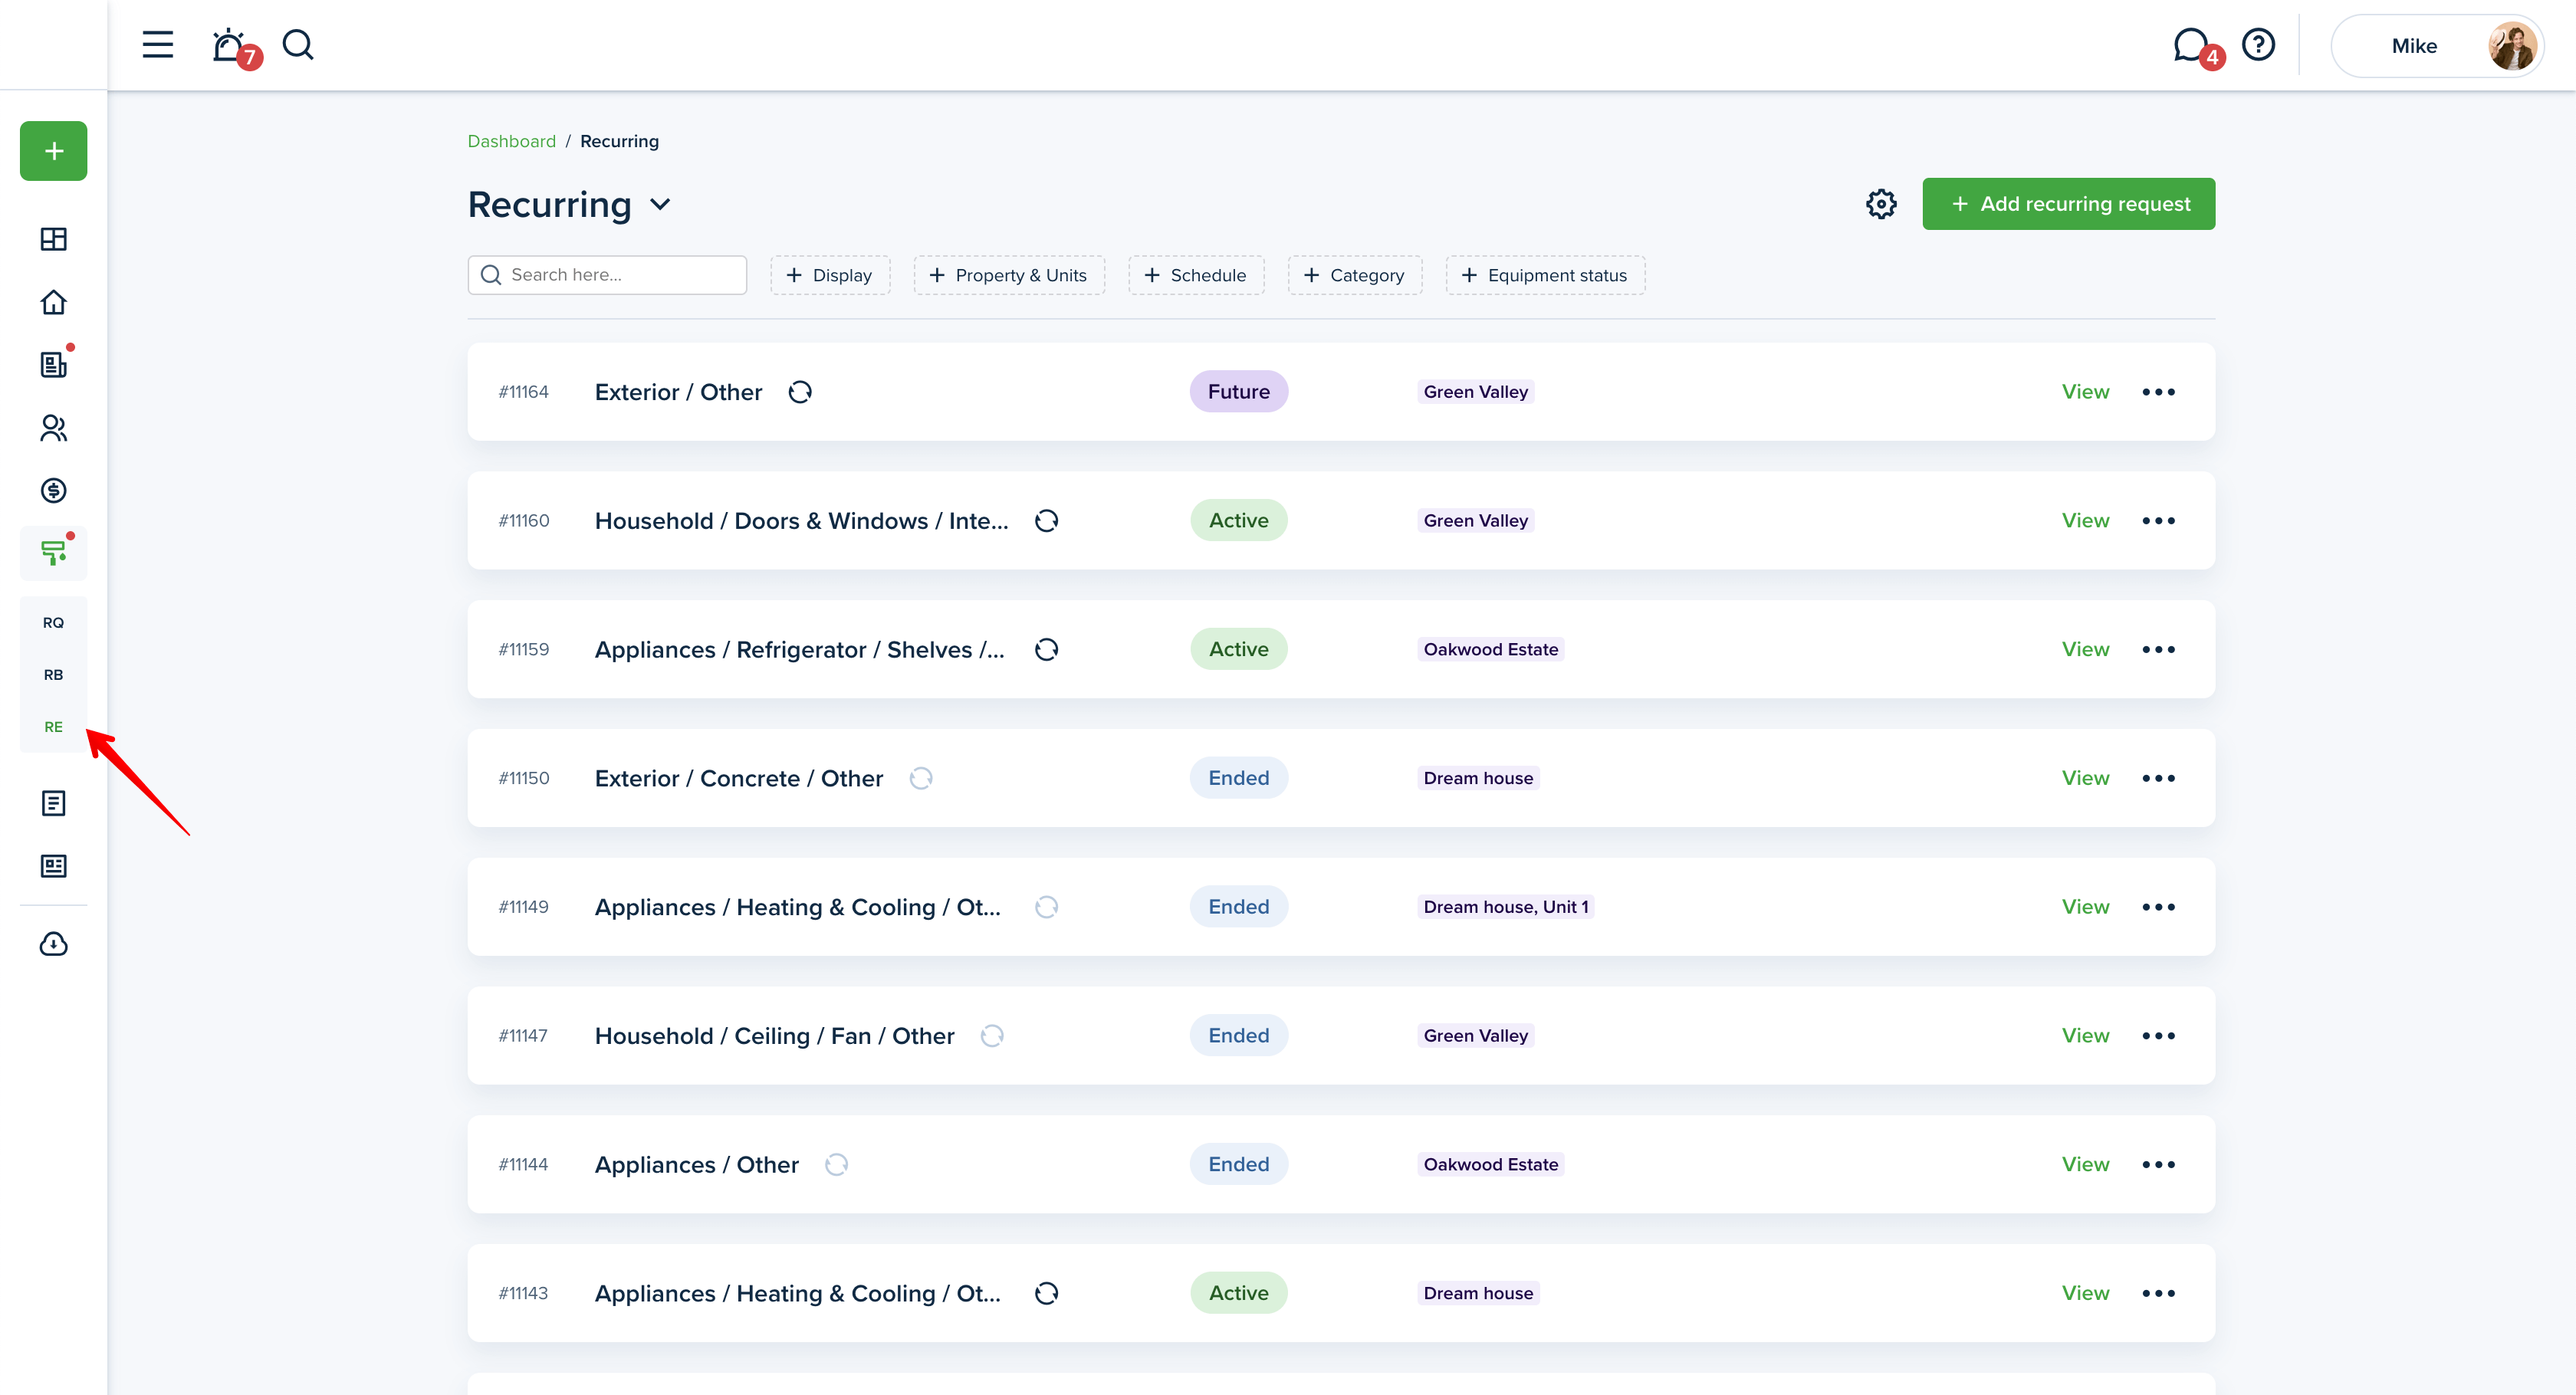Open three-dot menu for request #11164
Viewport: 2576px width, 1395px height.
2158,392
